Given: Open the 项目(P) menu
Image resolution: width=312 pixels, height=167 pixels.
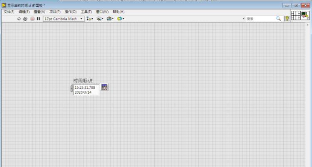Looking at the screenshot, I should pyautogui.click(x=55, y=12).
